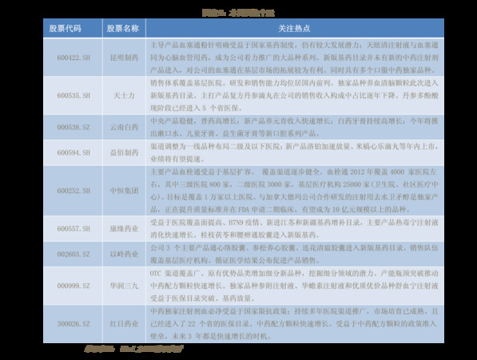Click stock name 益佰制药

coord(124,152)
